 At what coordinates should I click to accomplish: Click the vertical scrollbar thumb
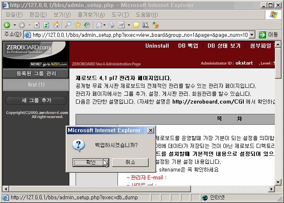[x=278, y=63]
